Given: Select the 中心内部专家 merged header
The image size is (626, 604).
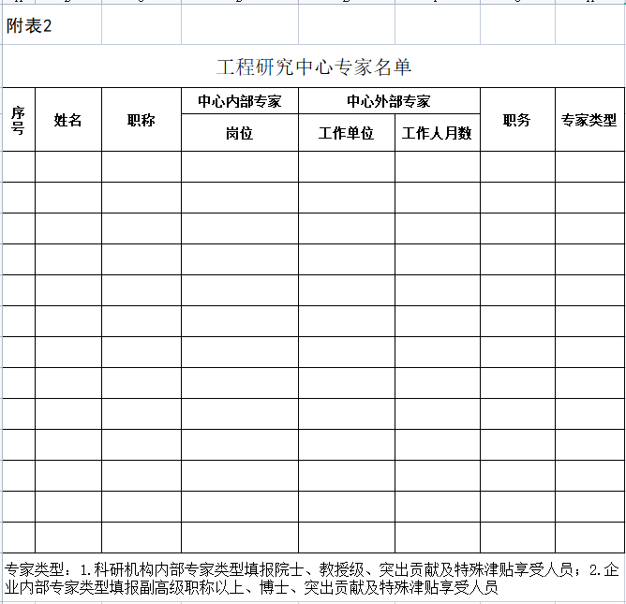Looking at the screenshot, I should (239, 101).
